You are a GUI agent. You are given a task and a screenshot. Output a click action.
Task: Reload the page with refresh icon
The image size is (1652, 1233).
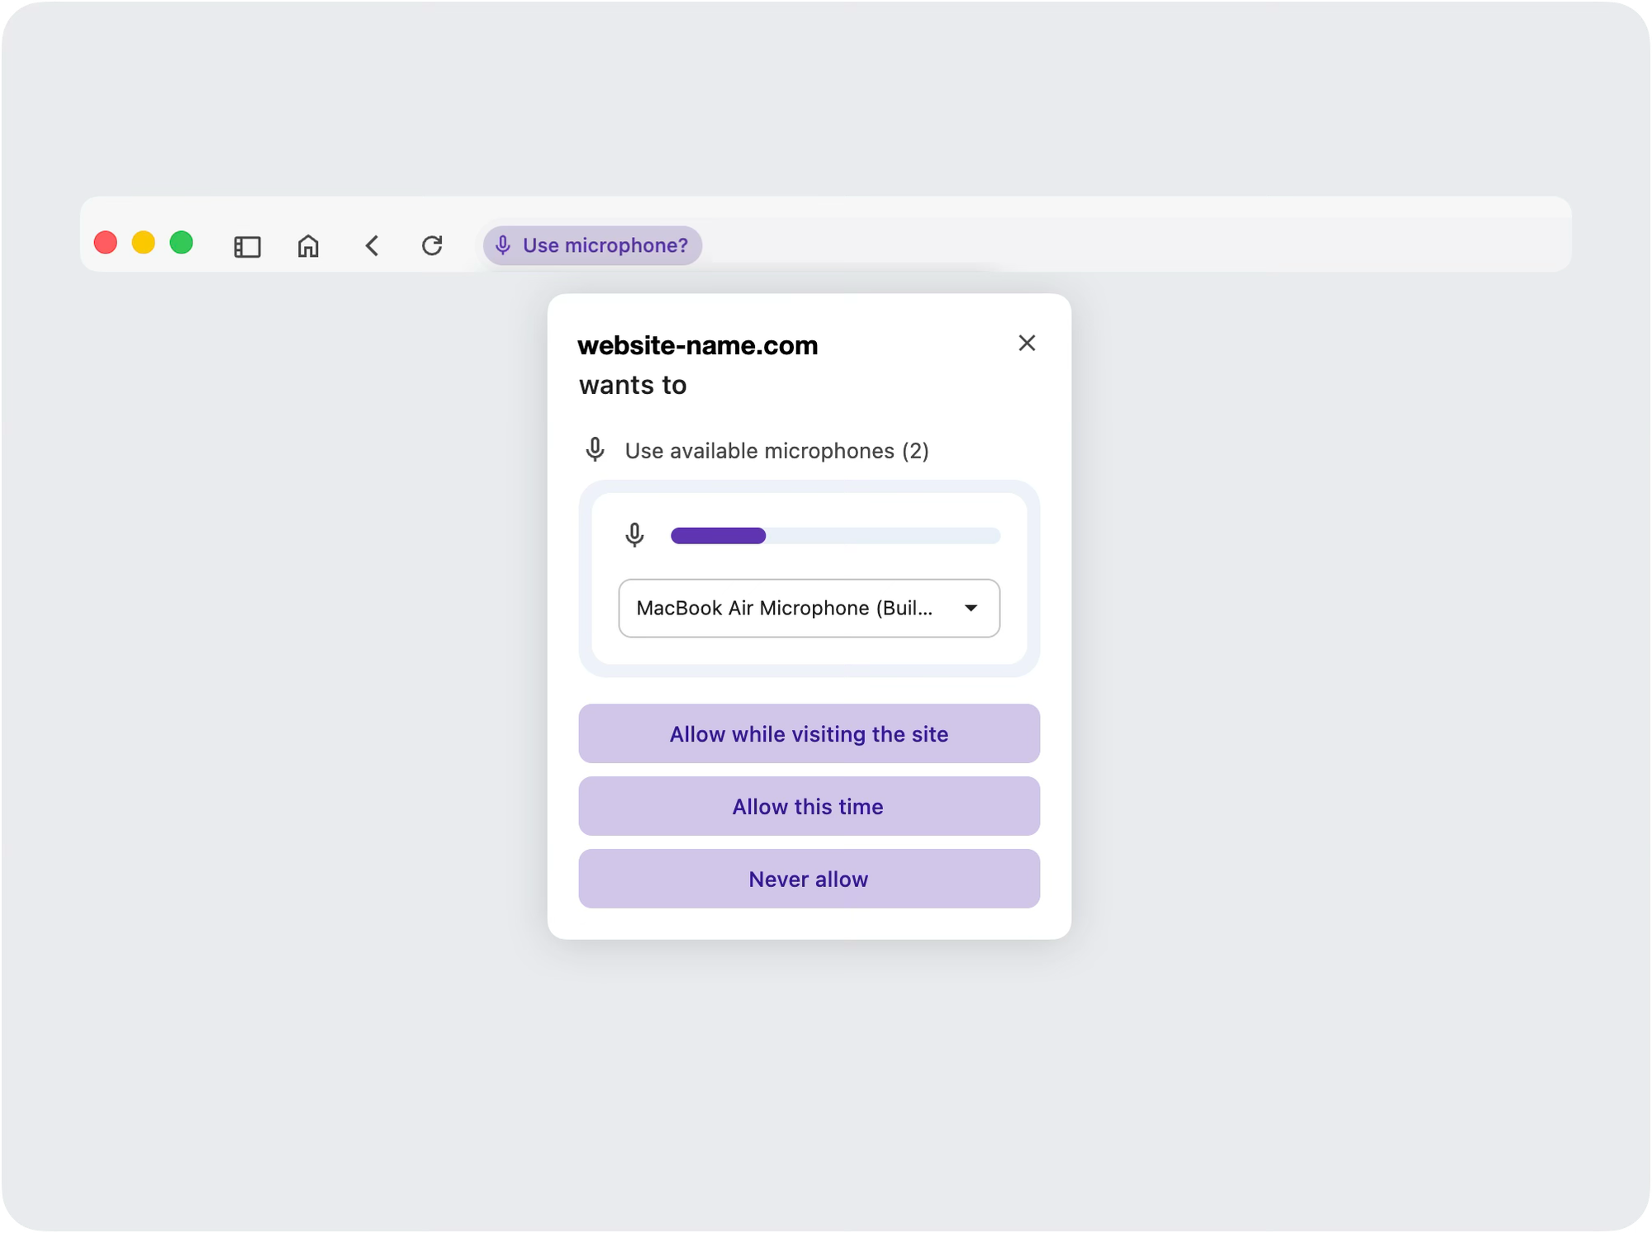(x=432, y=246)
